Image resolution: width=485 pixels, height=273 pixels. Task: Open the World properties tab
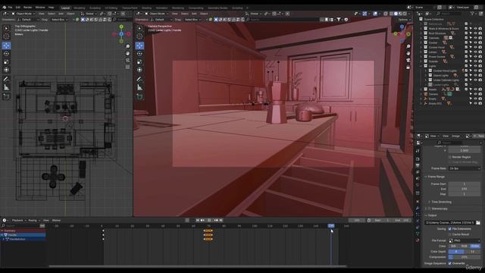pyautogui.click(x=418, y=185)
